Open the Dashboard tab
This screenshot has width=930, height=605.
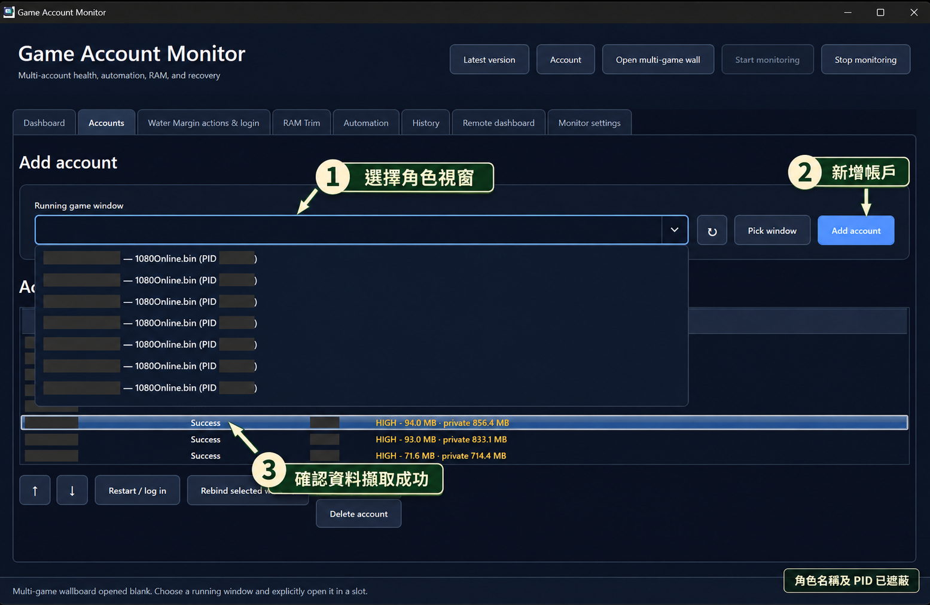click(x=44, y=123)
